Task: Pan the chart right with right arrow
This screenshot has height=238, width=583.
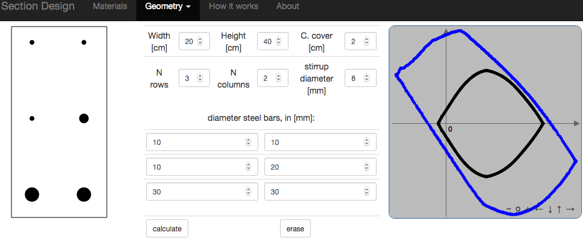Action: (x=570, y=210)
